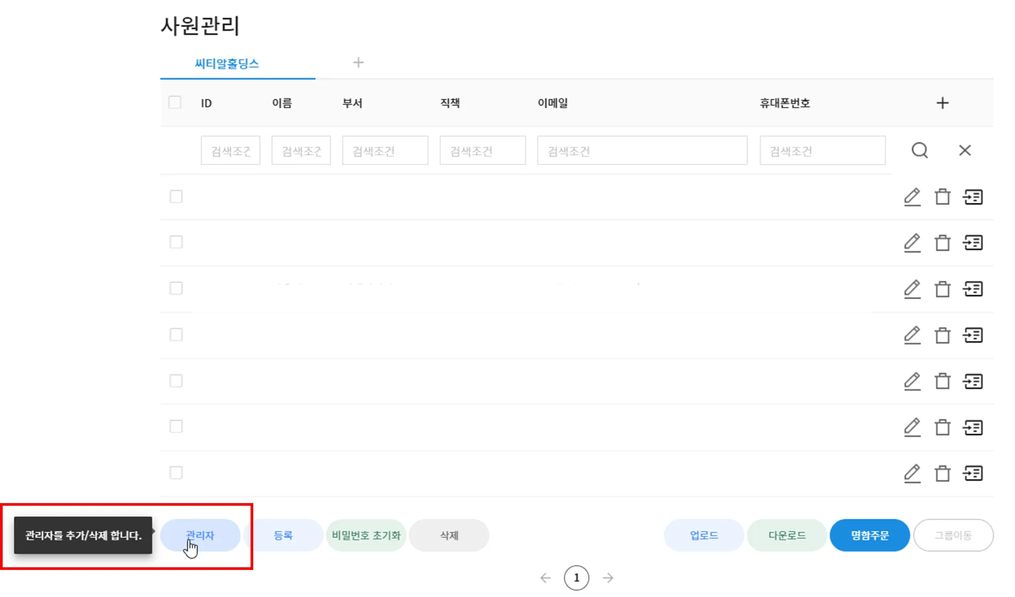The width and height of the screenshot is (1015, 597).
Task: Edit the sixth employee row with pencil icon
Action: click(912, 427)
